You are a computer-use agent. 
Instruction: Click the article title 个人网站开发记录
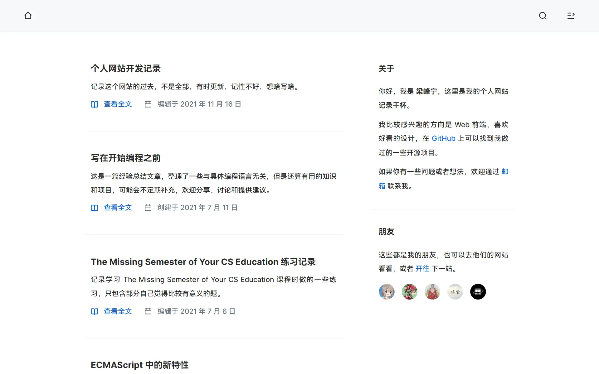coord(126,69)
